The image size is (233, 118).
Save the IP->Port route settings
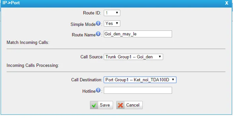click(x=102, y=105)
